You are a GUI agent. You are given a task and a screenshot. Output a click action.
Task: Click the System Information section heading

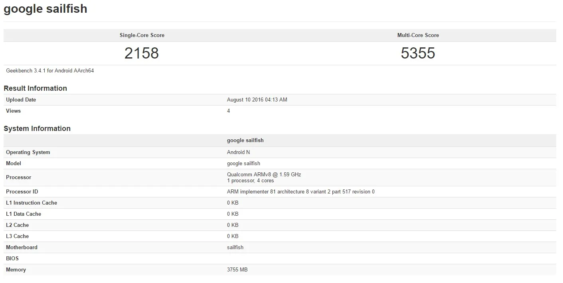pos(37,129)
